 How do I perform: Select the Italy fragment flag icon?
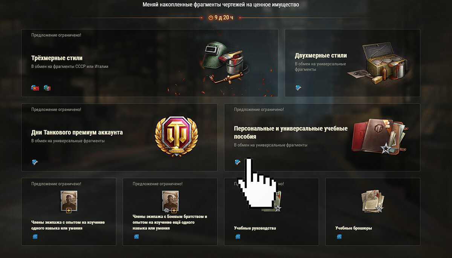pos(47,88)
